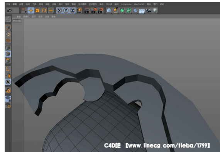The width and height of the screenshot is (220, 152).
Task: Open the MaxToC4D menu
Action: (139, 4)
